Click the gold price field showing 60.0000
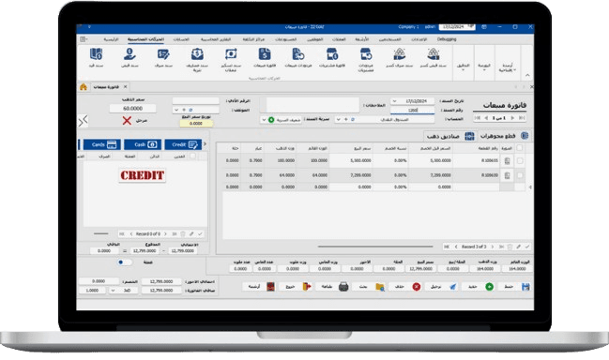609x360 pixels. click(133, 109)
